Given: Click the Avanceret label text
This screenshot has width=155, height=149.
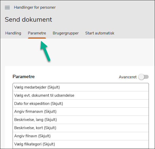Looking at the screenshot, I should (128, 77).
